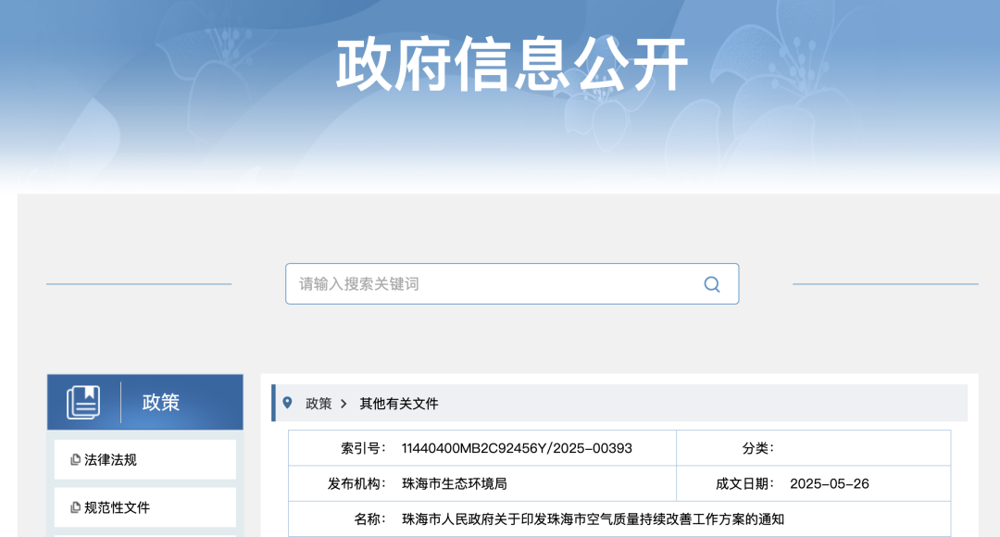The height and width of the screenshot is (537, 1000).
Task: Click the breadcrumb chevron arrow
Action: [x=344, y=404]
